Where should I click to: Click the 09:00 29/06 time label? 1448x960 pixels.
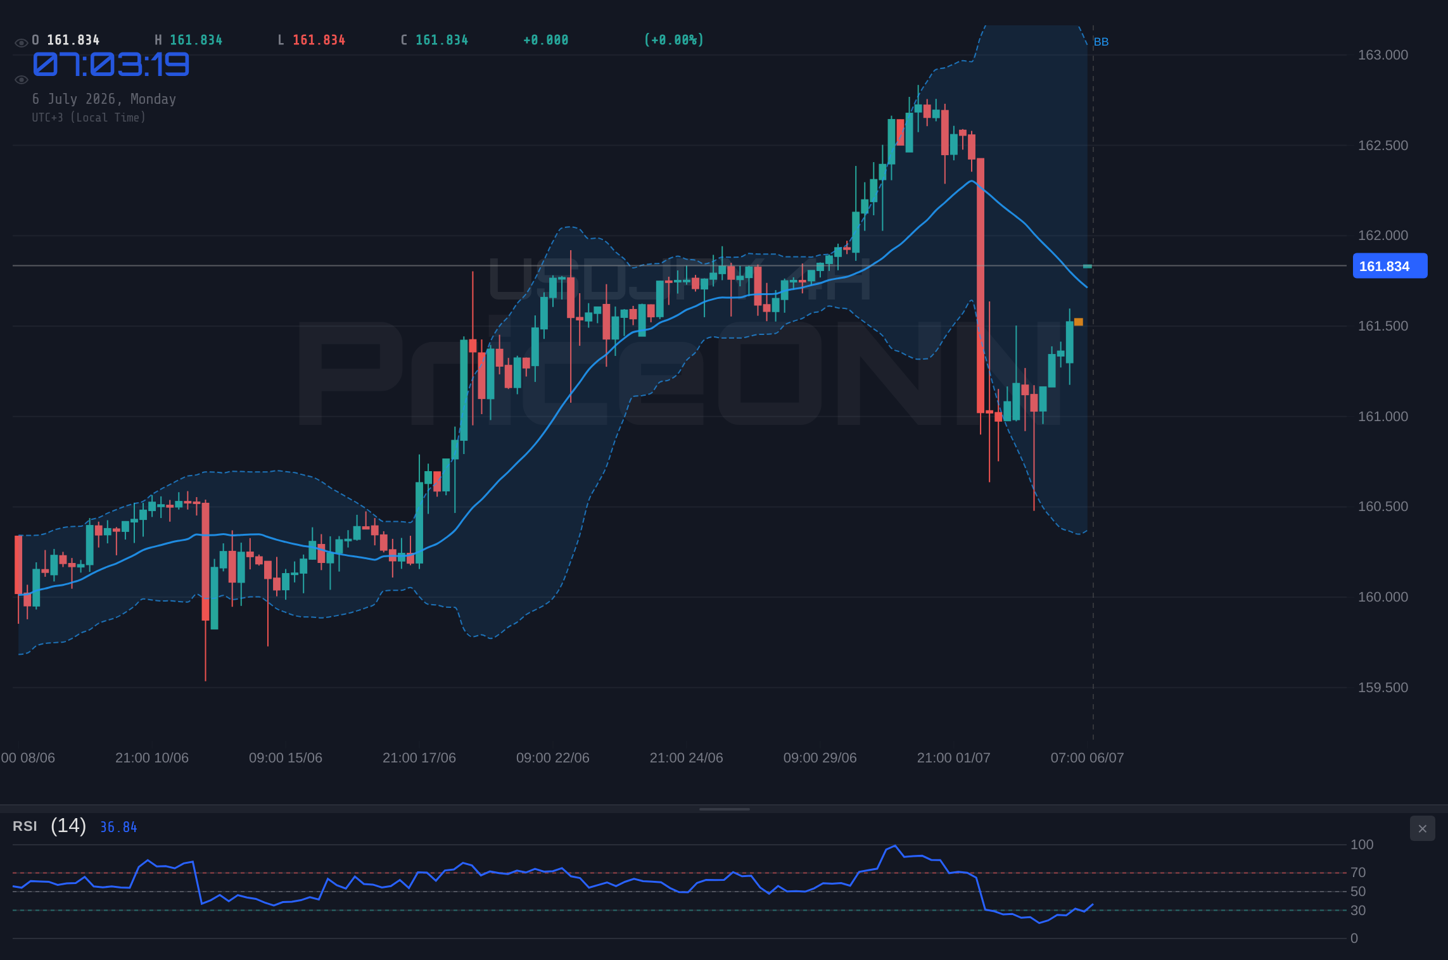point(820,758)
